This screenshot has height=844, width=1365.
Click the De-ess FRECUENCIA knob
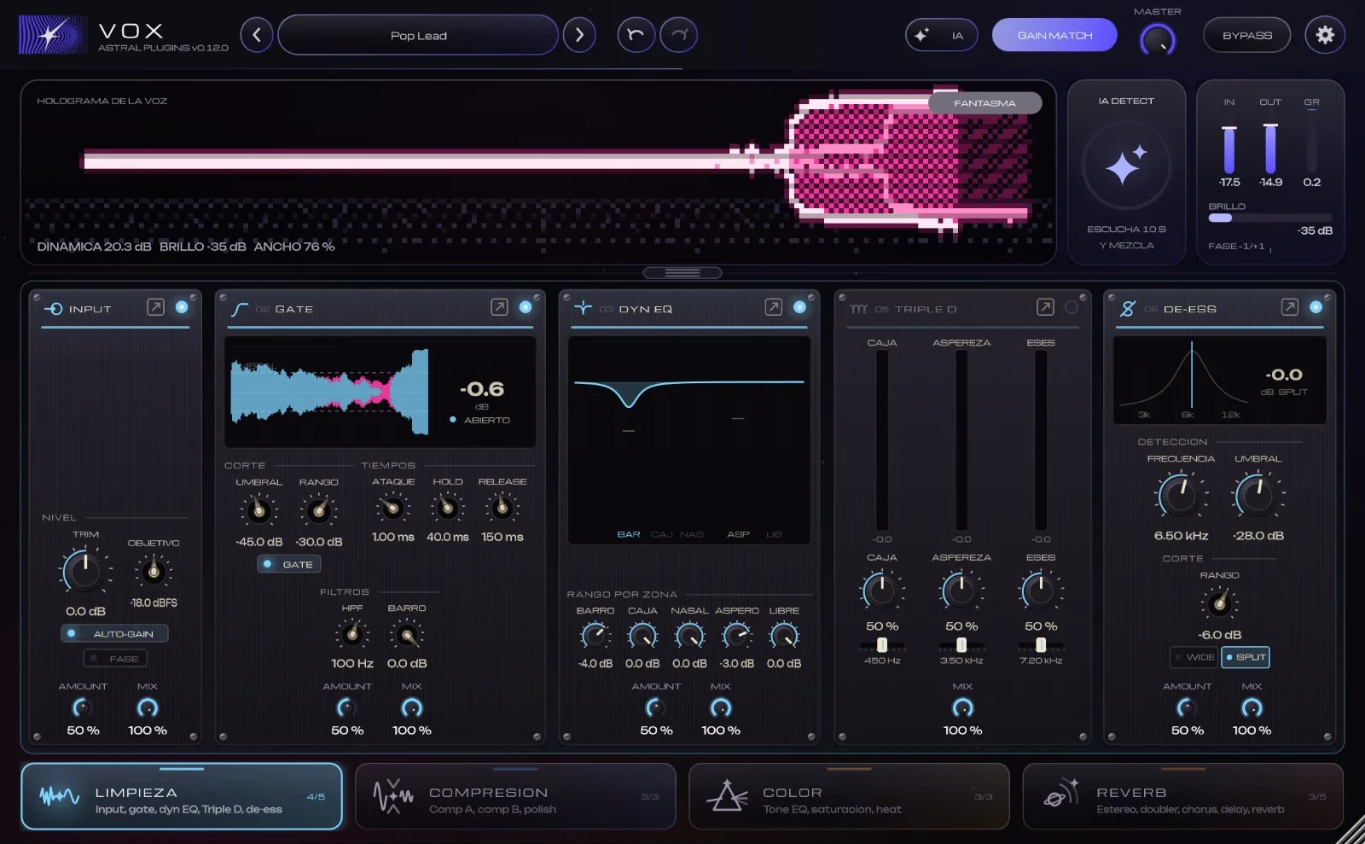[x=1181, y=495]
